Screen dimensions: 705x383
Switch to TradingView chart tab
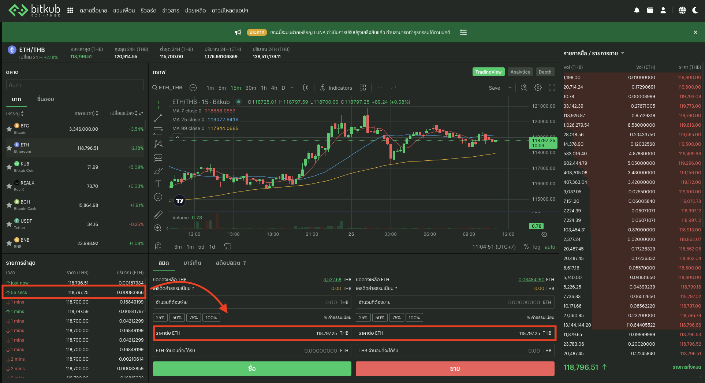(488, 72)
